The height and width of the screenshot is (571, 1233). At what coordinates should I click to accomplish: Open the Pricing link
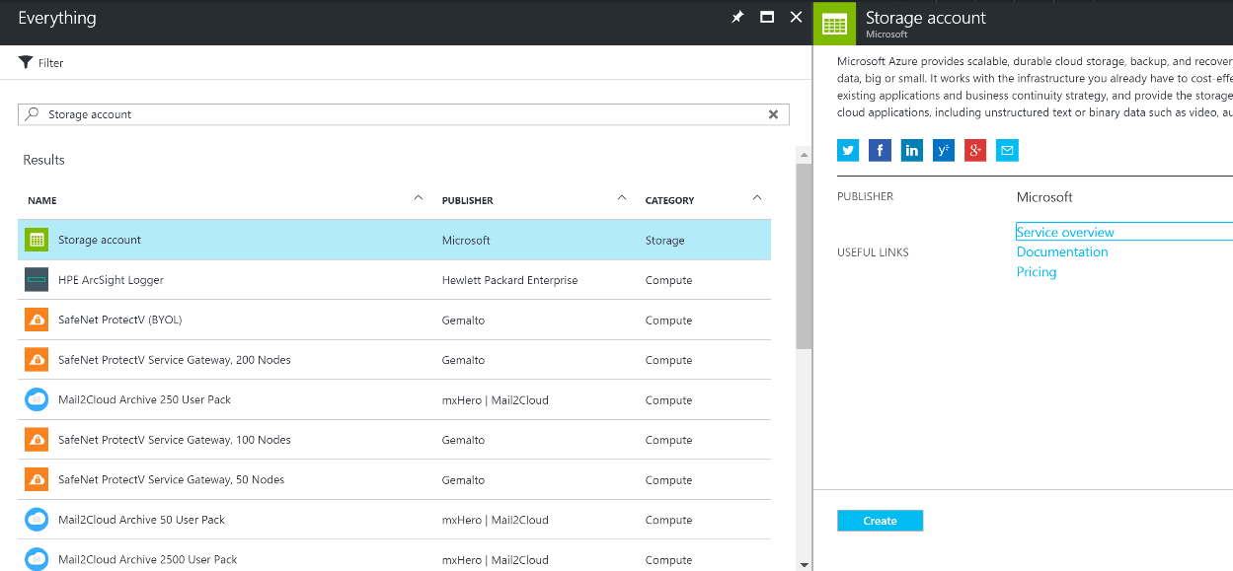[x=1037, y=272]
